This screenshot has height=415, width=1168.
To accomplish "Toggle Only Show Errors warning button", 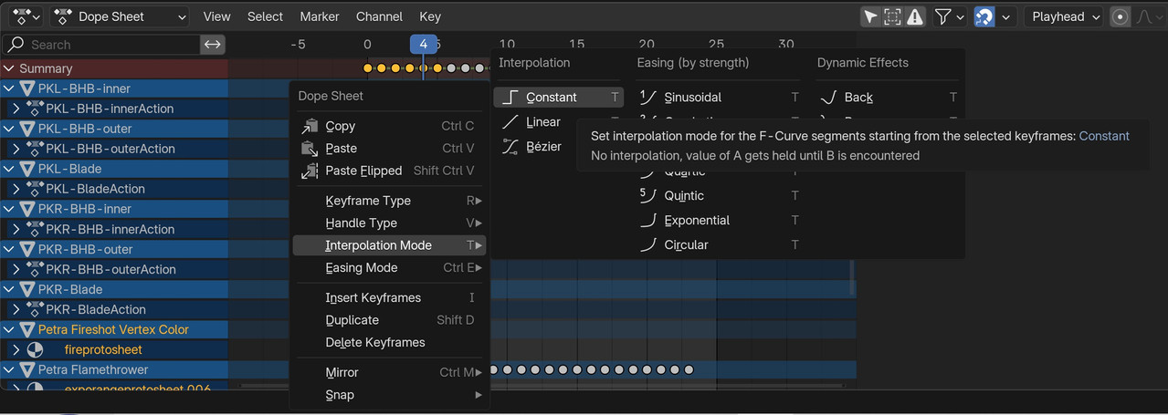I will 915,16.
